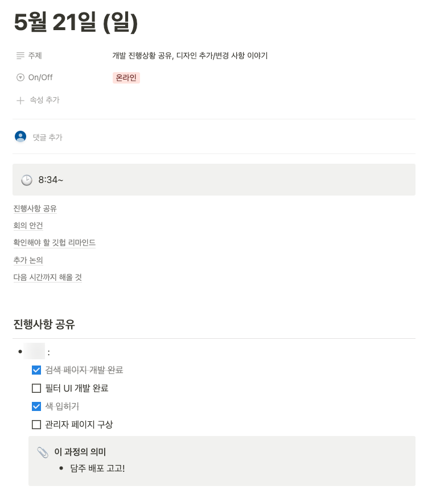This screenshot has width=440, height=490.
Task: Click the text property icon next to 주제
Action: coord(20,56)
